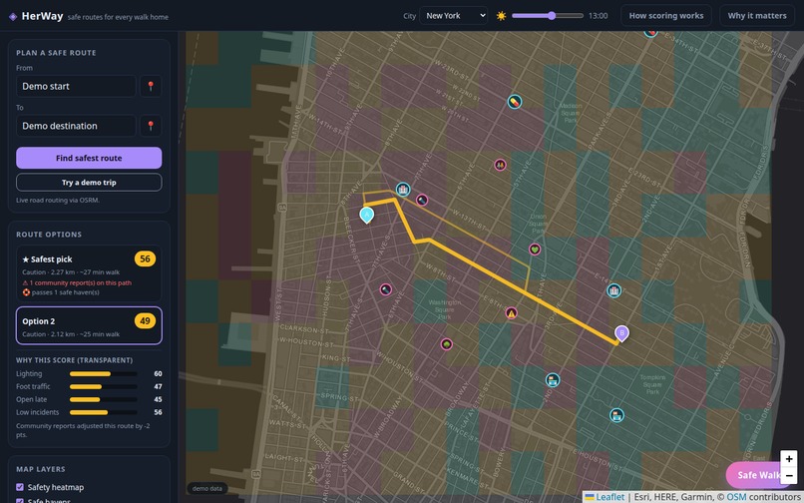Viewport: 804px width, 503px height.
Task: Adjust the time of day slider
Action: pos(547,16)
